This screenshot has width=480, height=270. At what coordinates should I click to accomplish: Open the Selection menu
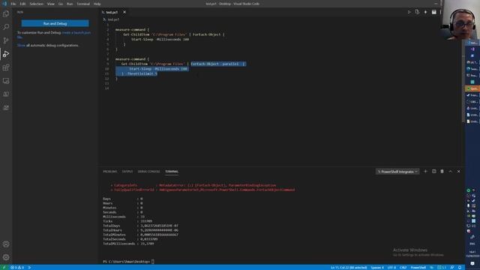37,4
